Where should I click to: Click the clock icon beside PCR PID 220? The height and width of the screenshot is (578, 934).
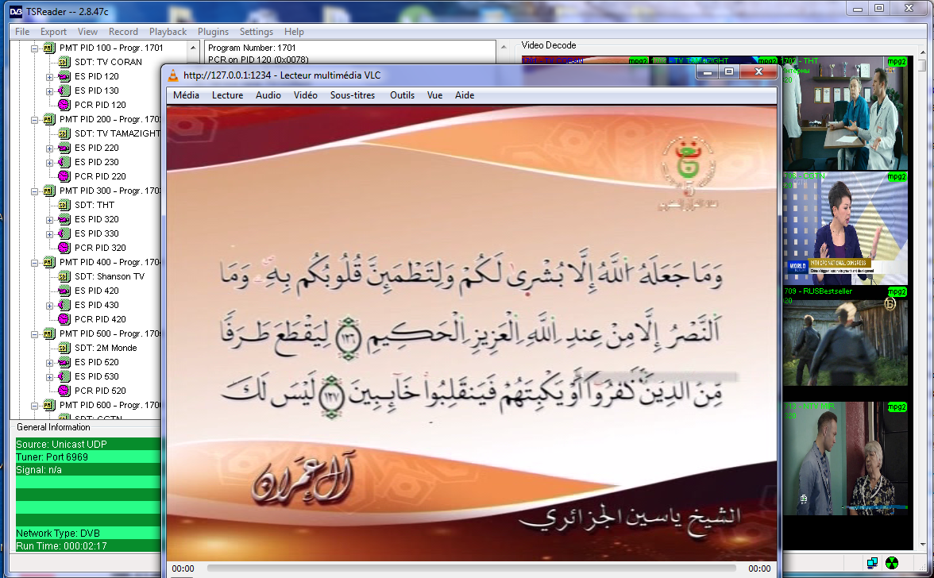(64, 176)
